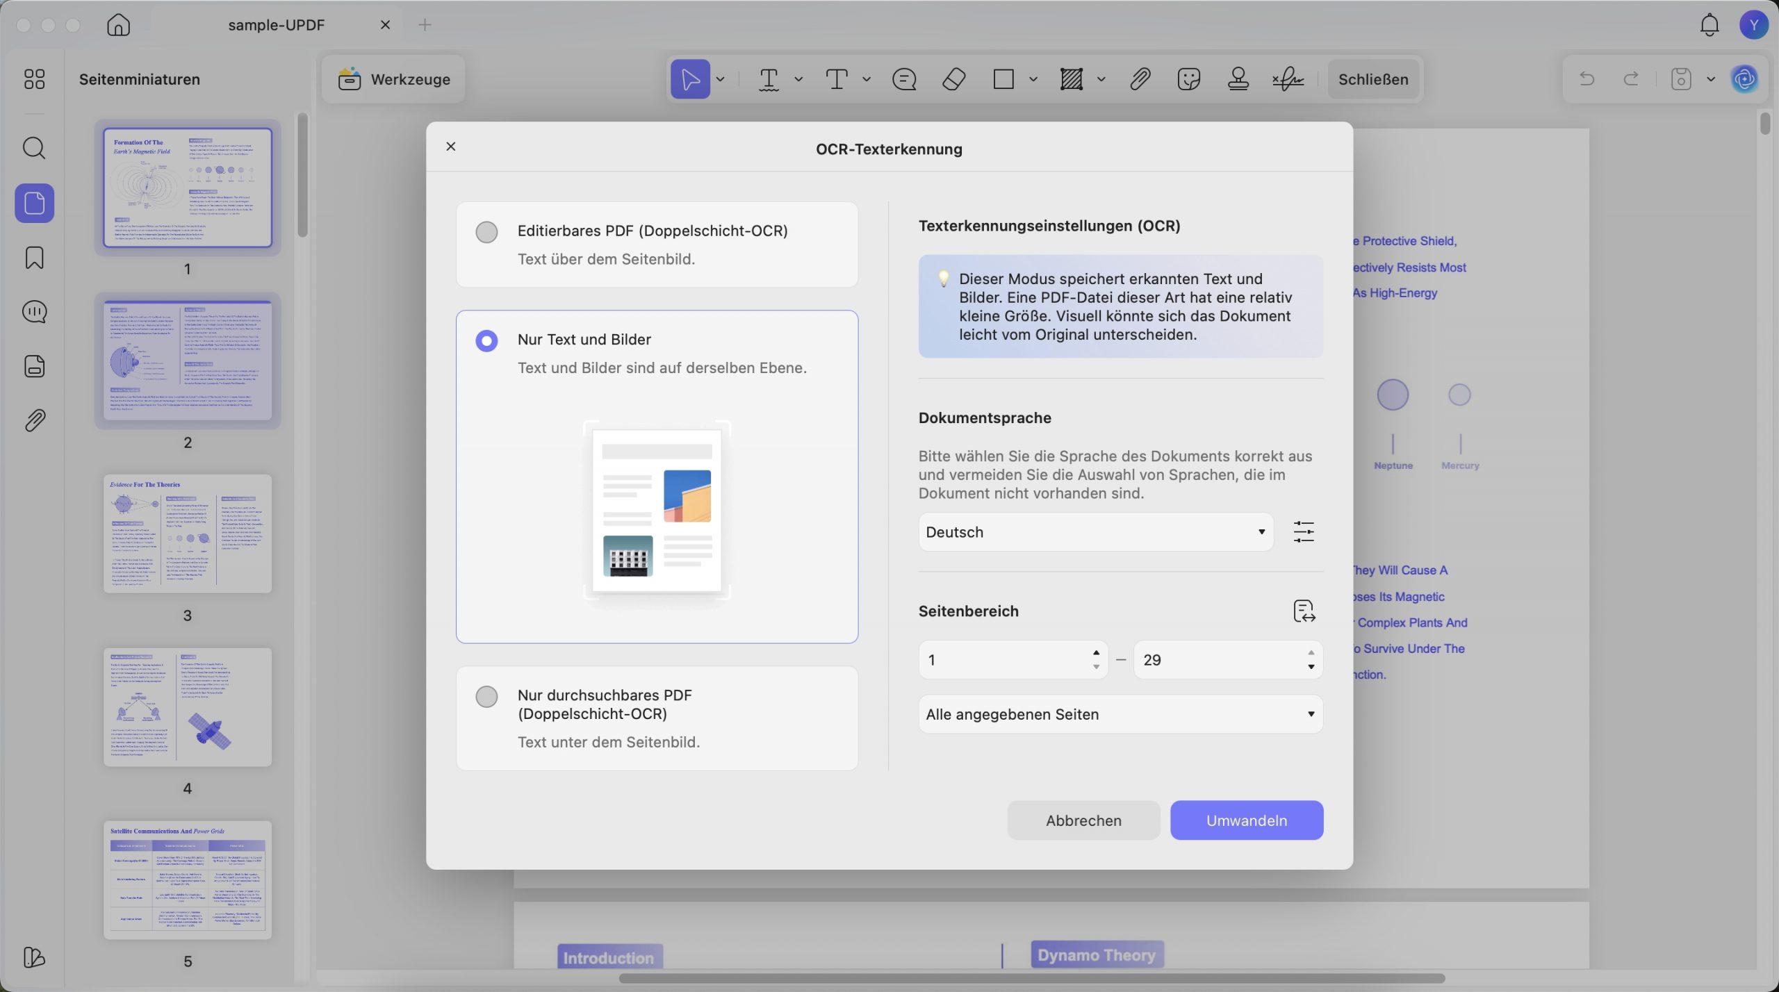Select page 2 thumbnail

pyautogui.click(x=188, y=361)
